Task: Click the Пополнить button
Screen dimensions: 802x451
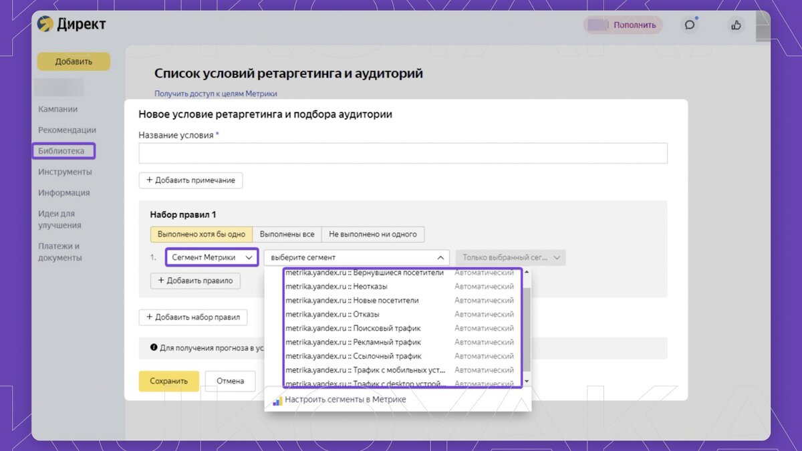Action: 636,25
